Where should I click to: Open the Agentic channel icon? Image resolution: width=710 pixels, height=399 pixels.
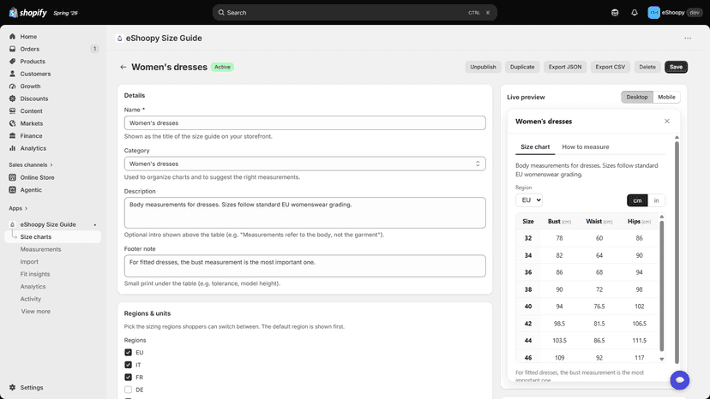[12, 190]
